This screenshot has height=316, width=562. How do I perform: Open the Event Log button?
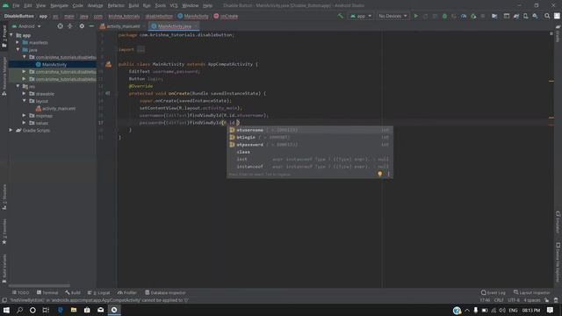pos(494,292)
